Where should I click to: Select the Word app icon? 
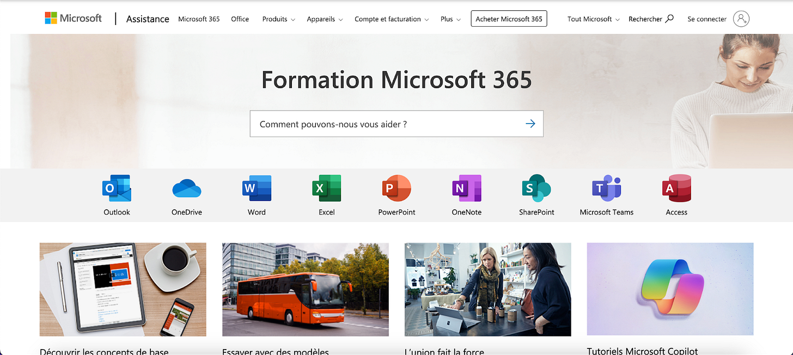(257, 188)
